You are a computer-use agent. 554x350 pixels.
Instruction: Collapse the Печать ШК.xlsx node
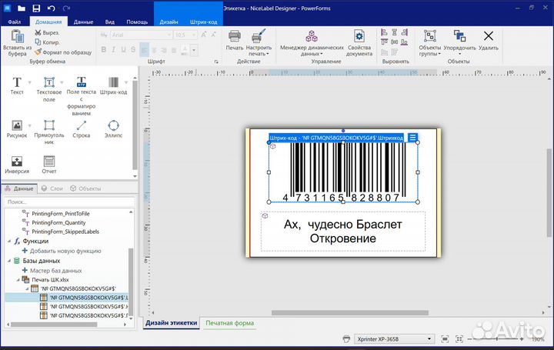click(18, 279)
